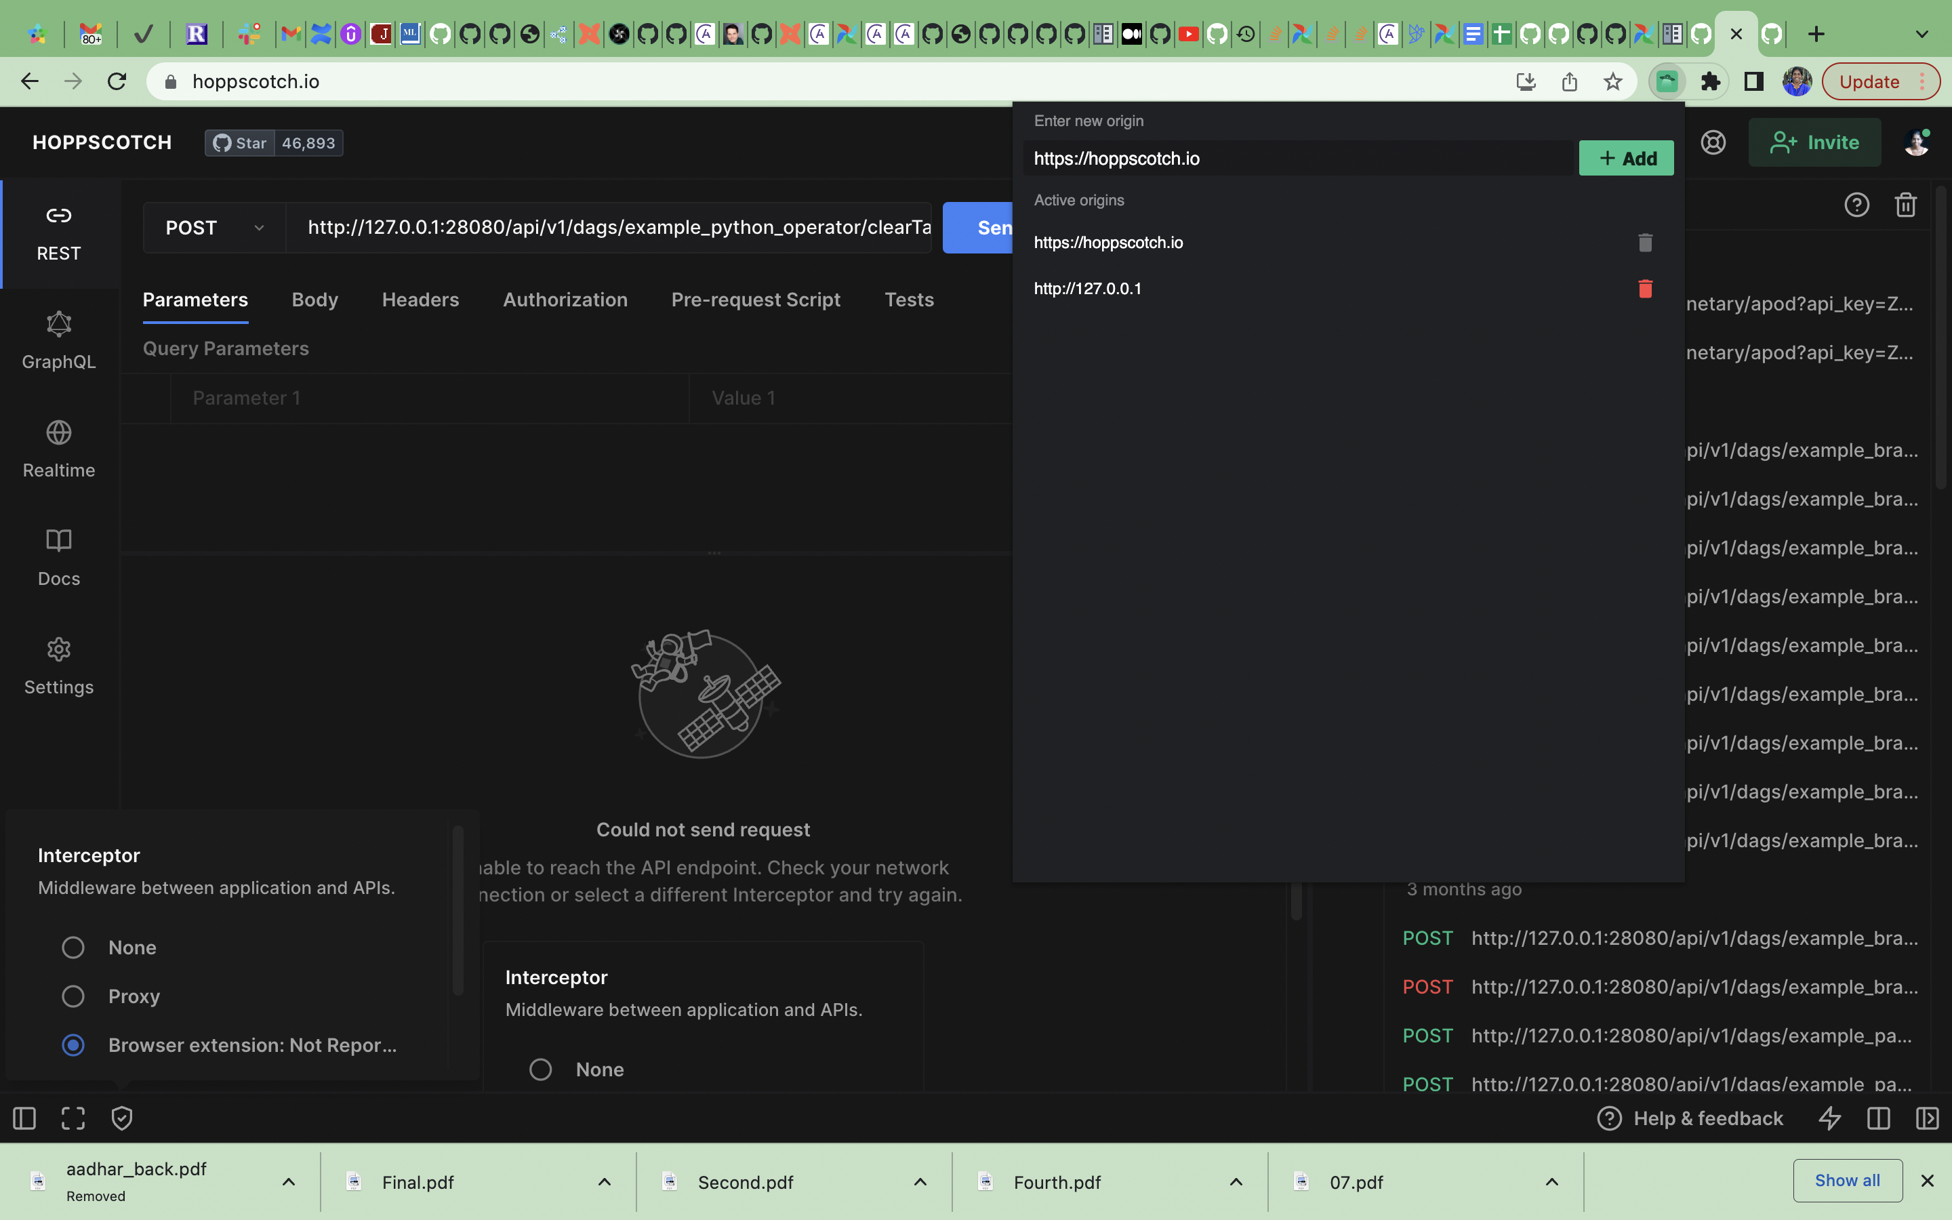Open the REST section in the sidebar
Screen dimensions: 1952x1220
(58, 232)
